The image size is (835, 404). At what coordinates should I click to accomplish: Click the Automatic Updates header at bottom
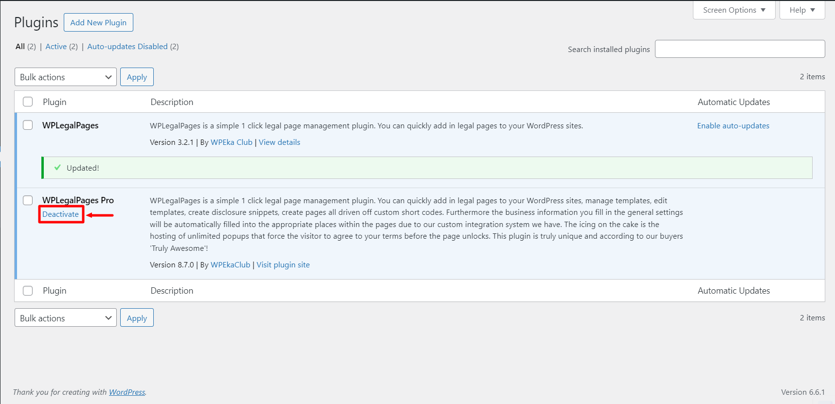click(x=734, y=291)
